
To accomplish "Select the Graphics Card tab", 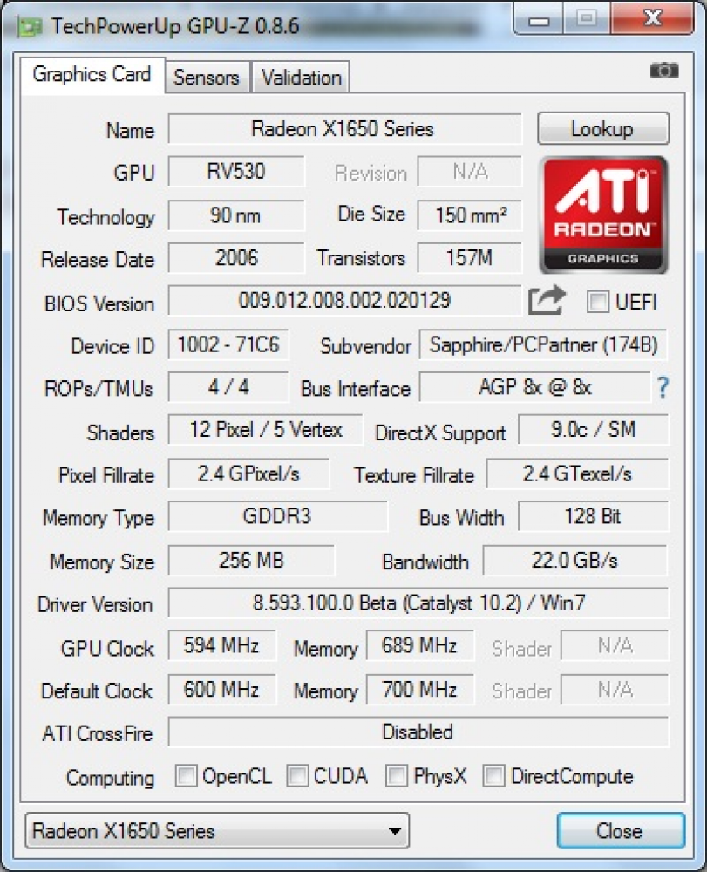I will (x=92, y=74).
